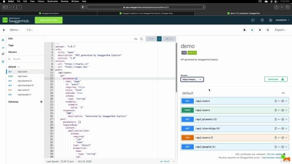Add a schema with the plus icon

(x=42, y=102)
